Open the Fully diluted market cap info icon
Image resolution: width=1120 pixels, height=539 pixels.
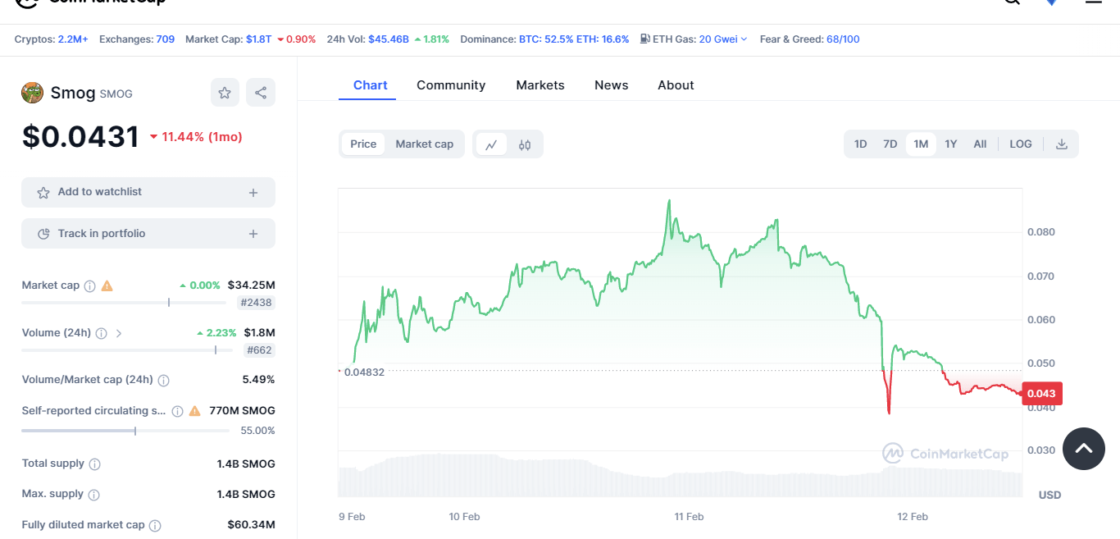[155, 526]
